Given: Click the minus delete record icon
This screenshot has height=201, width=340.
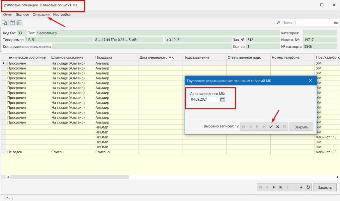Looking at the screenshot, I should 294,187.
